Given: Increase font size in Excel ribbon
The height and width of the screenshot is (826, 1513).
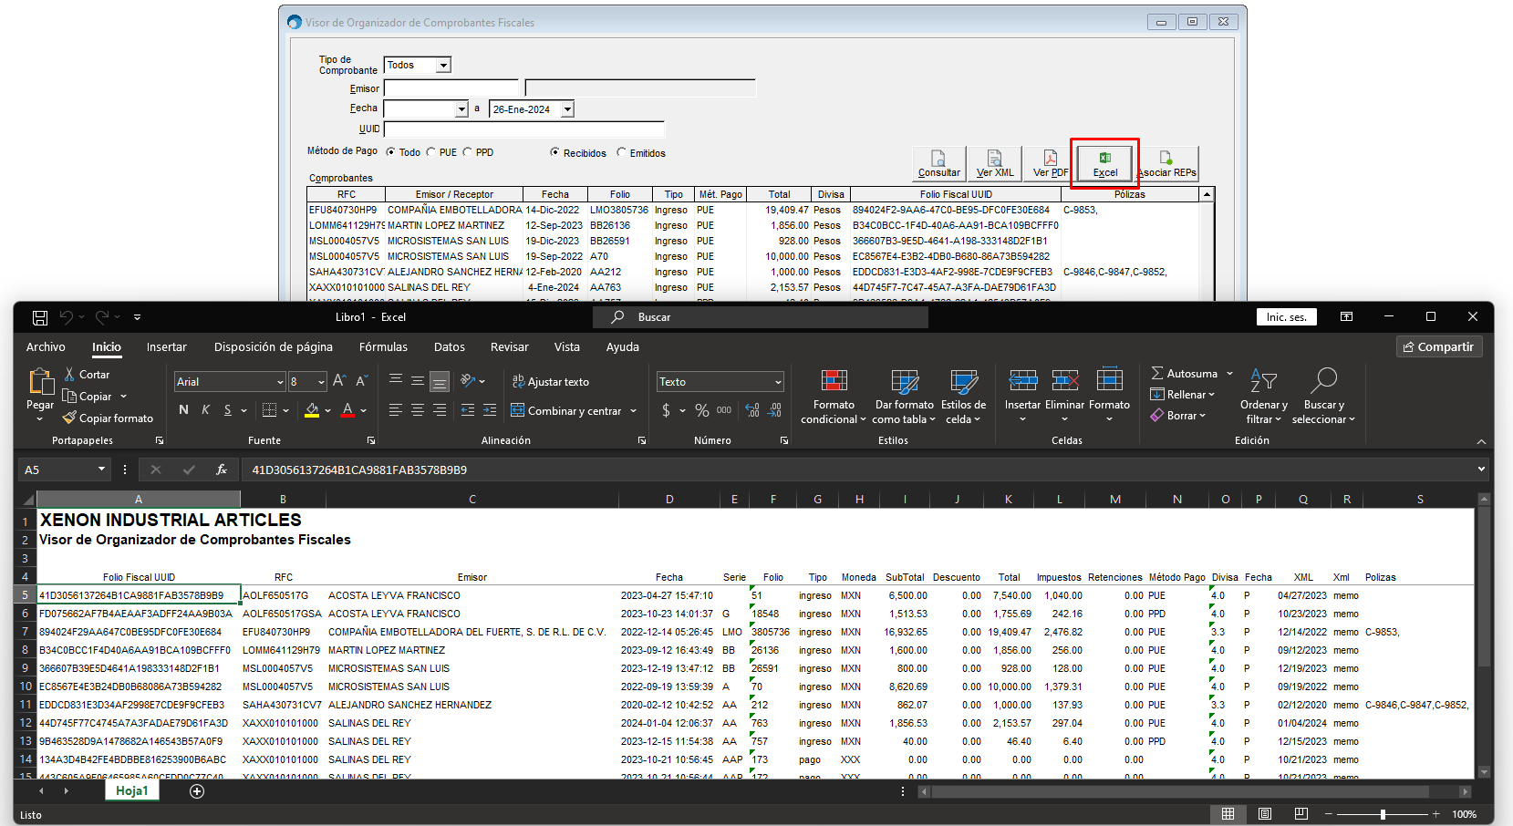Looking at the screenshot, I should [x=339, y=381].
